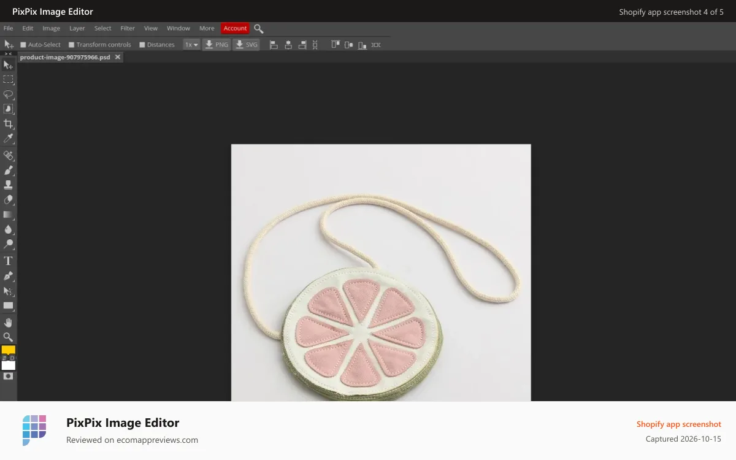Select the Blur droplet tool
The image size is (736, 460).
(x=8, y=229)
